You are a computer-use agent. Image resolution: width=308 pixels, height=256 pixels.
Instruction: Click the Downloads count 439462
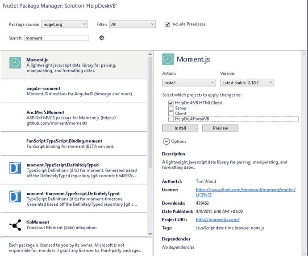(202, 203)
